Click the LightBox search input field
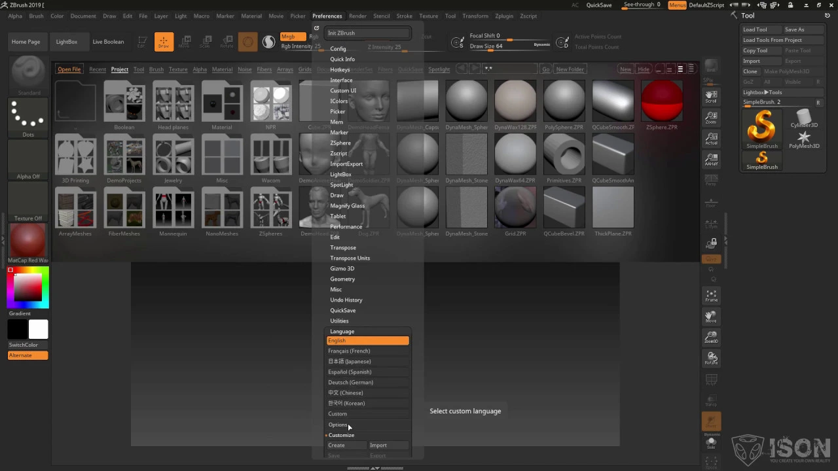Screen dimensions: 838x471 tap(511, 69)
